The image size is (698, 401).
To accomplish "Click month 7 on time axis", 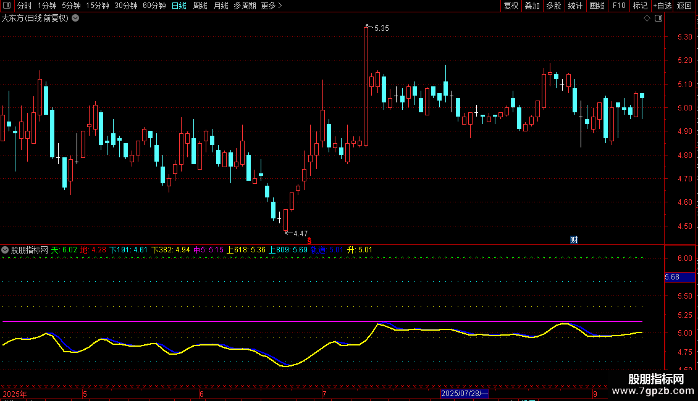I will [x=324, y=394].
